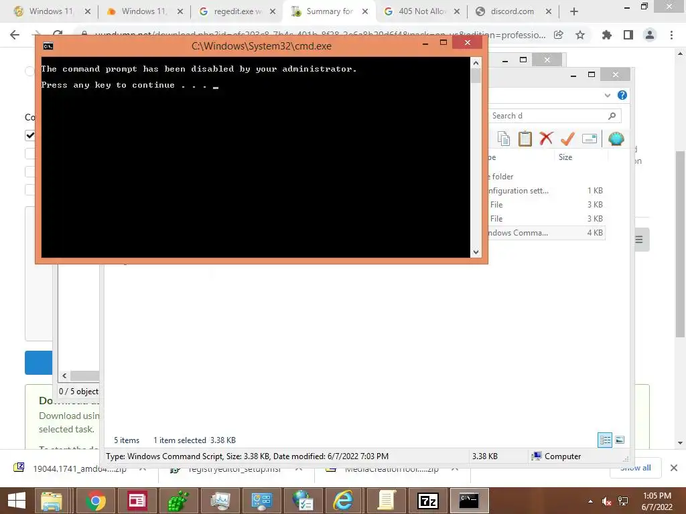Open the Control Panel icon on taskbar
The image size is (686, 514).
(262, 501)
